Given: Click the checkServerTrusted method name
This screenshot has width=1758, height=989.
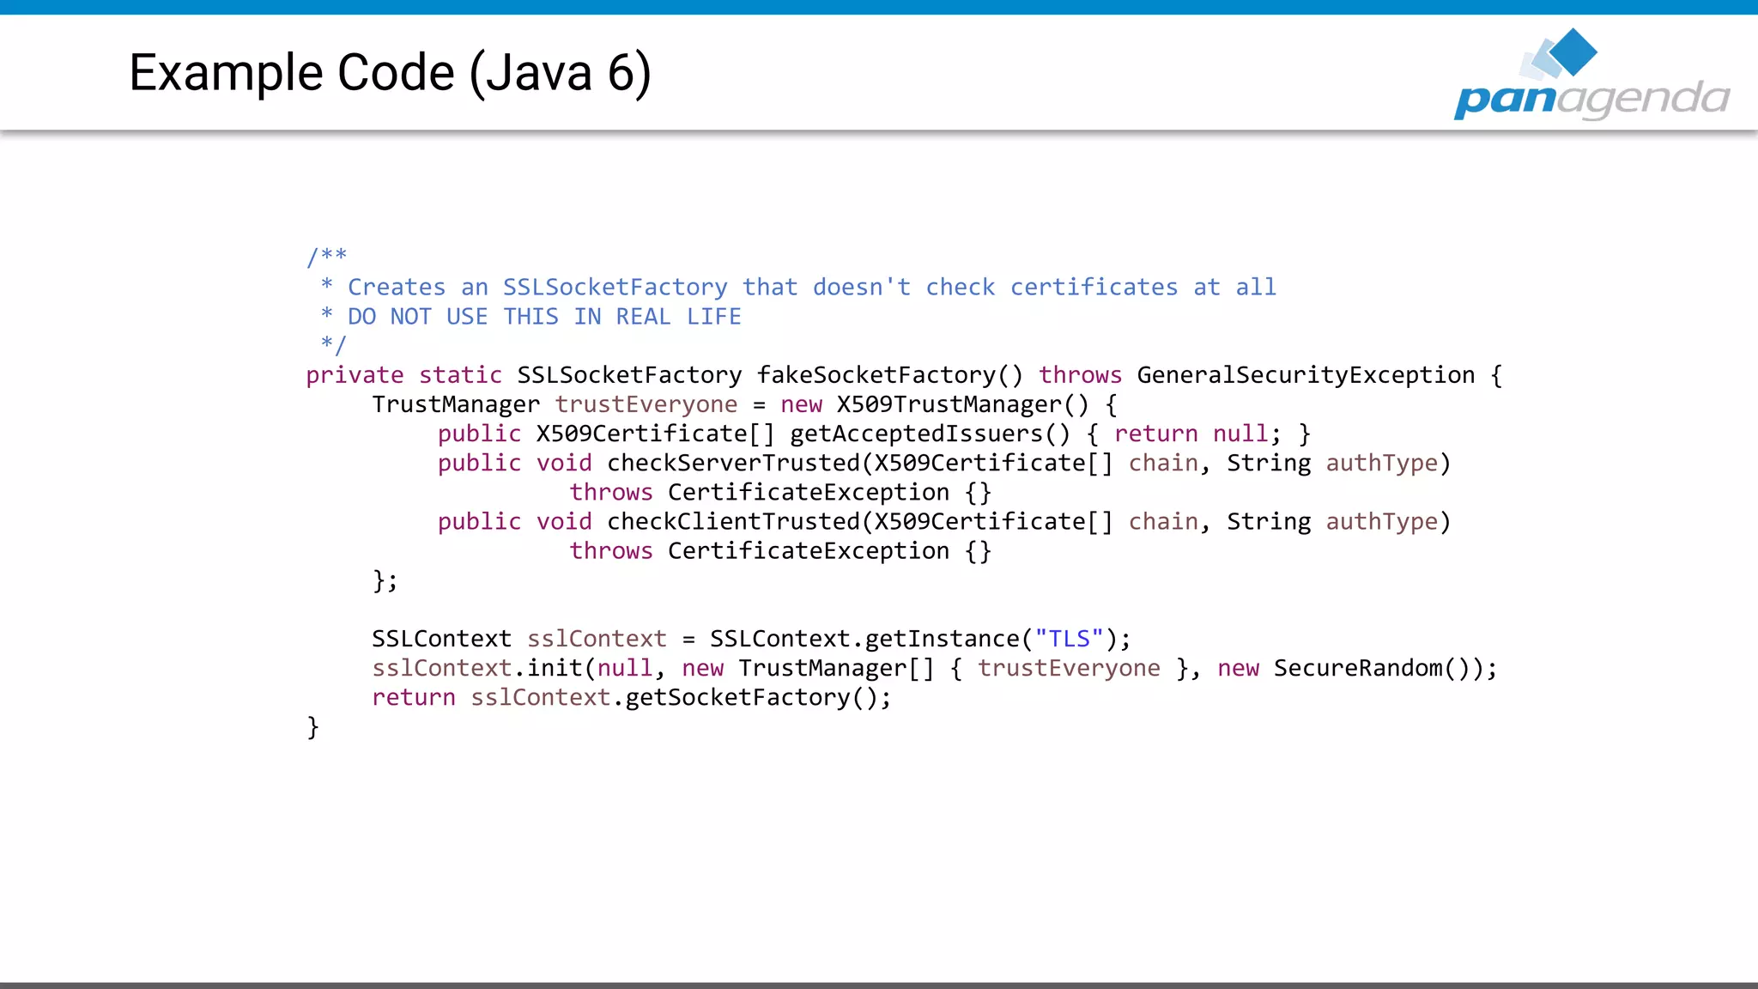Looking at the screenshot, I should (x=733, y=463).
